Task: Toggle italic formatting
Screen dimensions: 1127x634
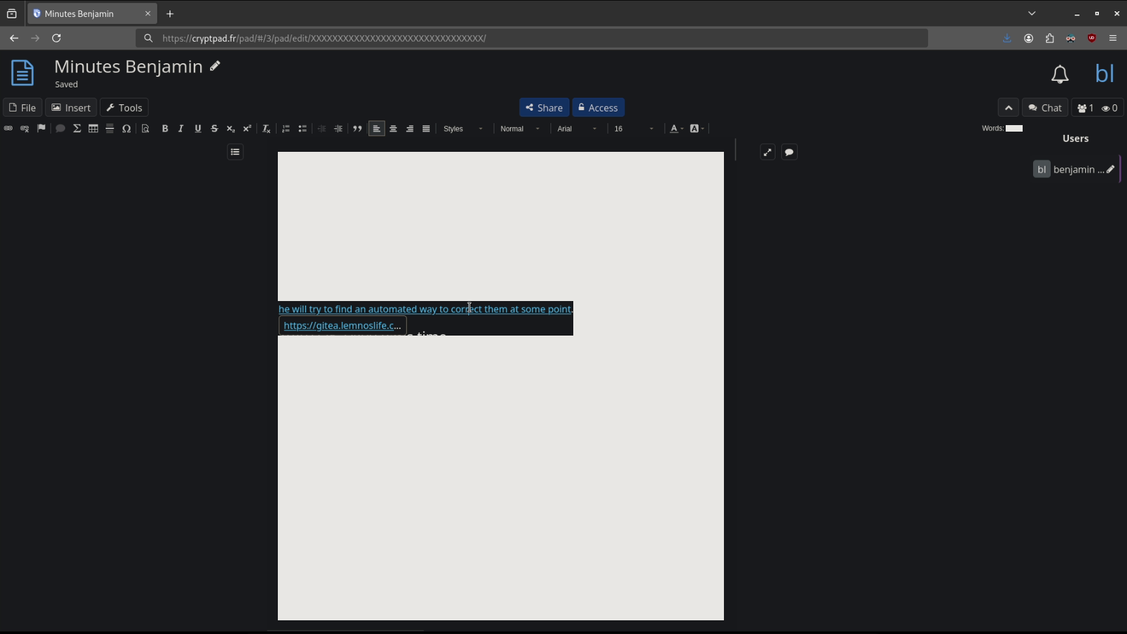Action: (x=181, y=129)
